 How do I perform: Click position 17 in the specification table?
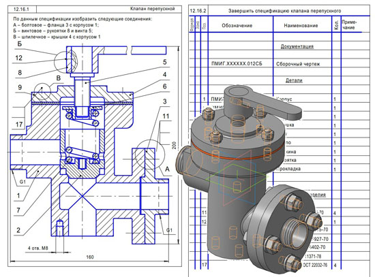click(x=204, y=265)
